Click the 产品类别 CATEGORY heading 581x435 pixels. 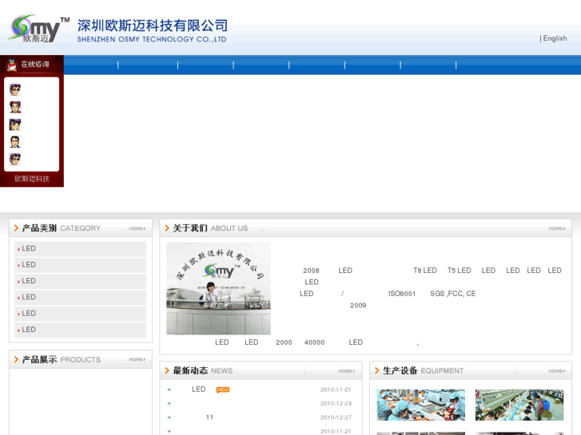[62, 228]
